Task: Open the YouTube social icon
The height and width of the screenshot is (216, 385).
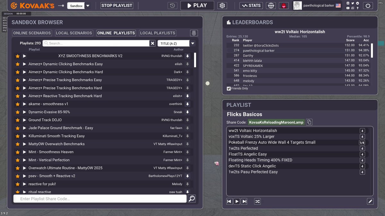Action: coord(348,8)
